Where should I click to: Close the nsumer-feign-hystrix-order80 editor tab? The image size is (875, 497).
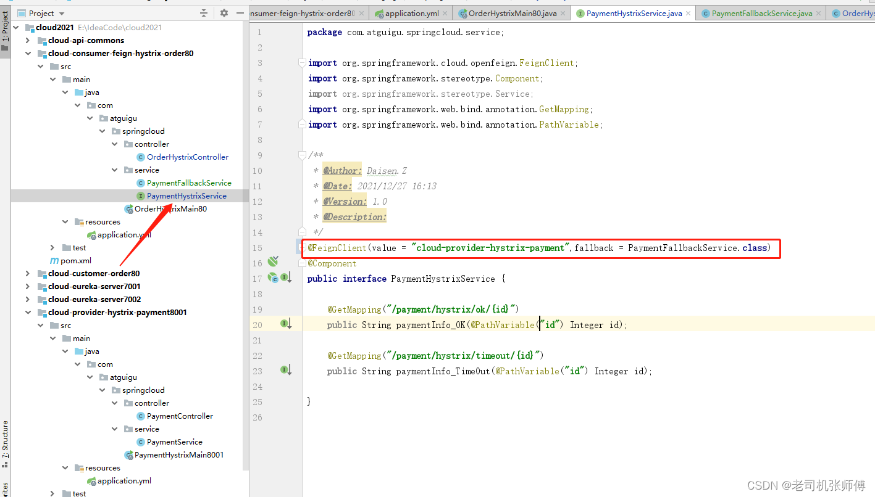coord(362,13)
